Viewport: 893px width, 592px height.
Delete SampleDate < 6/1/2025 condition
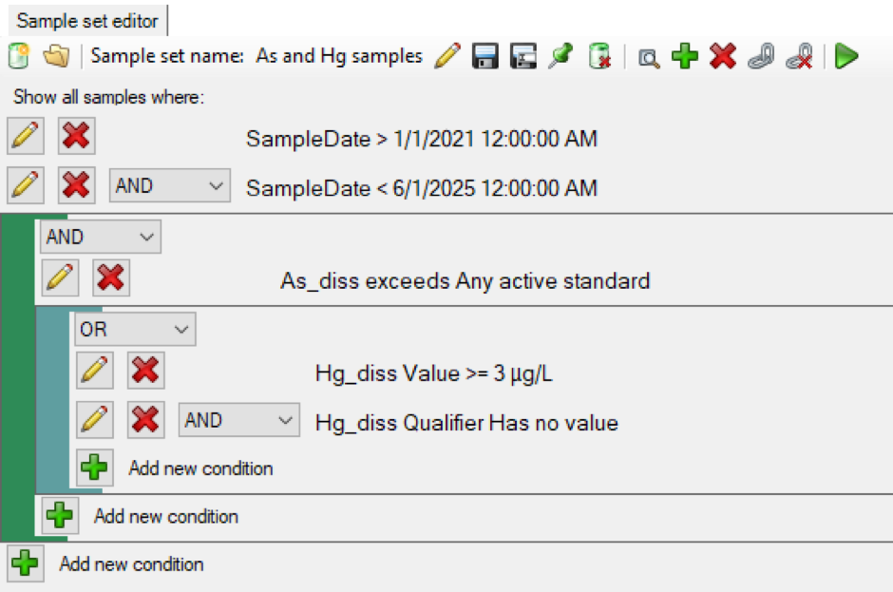click(76, 185)
